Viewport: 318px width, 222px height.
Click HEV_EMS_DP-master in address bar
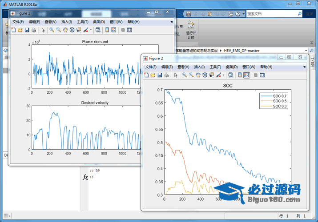coord(242,51)
